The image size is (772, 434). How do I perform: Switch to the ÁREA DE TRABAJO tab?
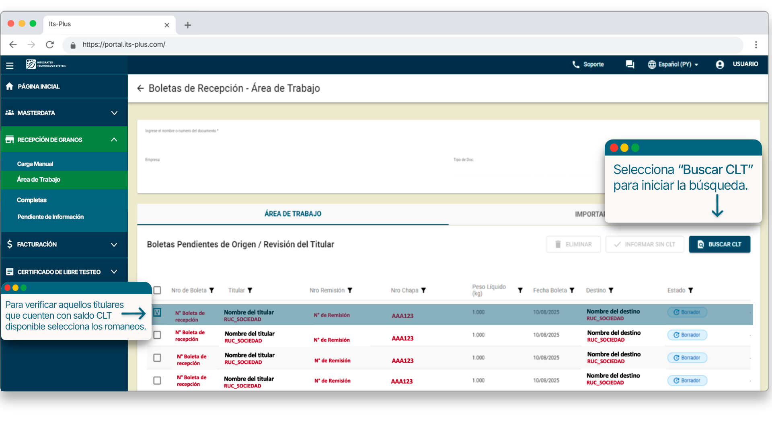(293, 214)
